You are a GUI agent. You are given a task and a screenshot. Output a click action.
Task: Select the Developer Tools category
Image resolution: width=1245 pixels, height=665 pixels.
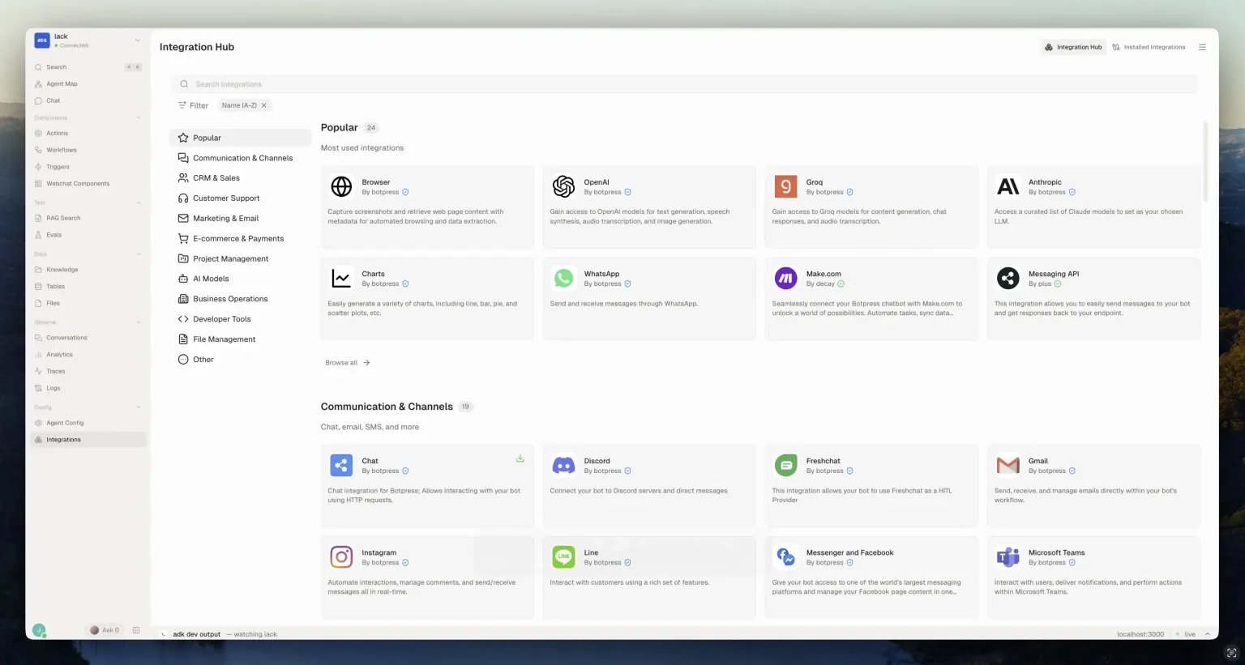[241, 319]
